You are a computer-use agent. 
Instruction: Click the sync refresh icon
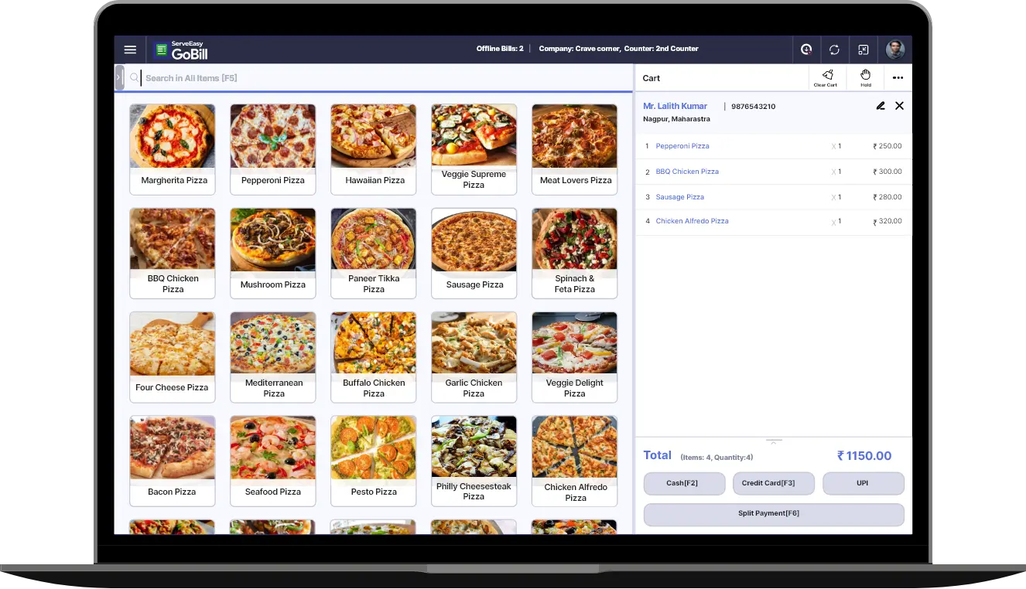tap(834, 49)
